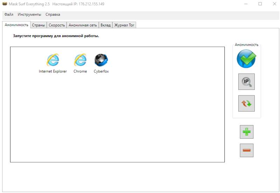This screenshot has height=193, width=280.
Task: Click the orange-green arrows change identity button
Action: 246,103
